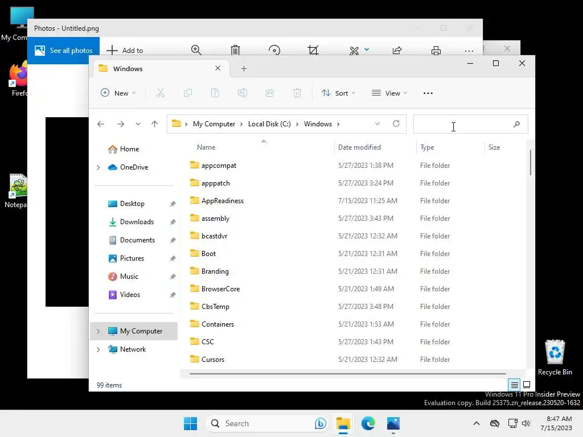
Task: Select the AppReadiness folder
Action: 223,201
